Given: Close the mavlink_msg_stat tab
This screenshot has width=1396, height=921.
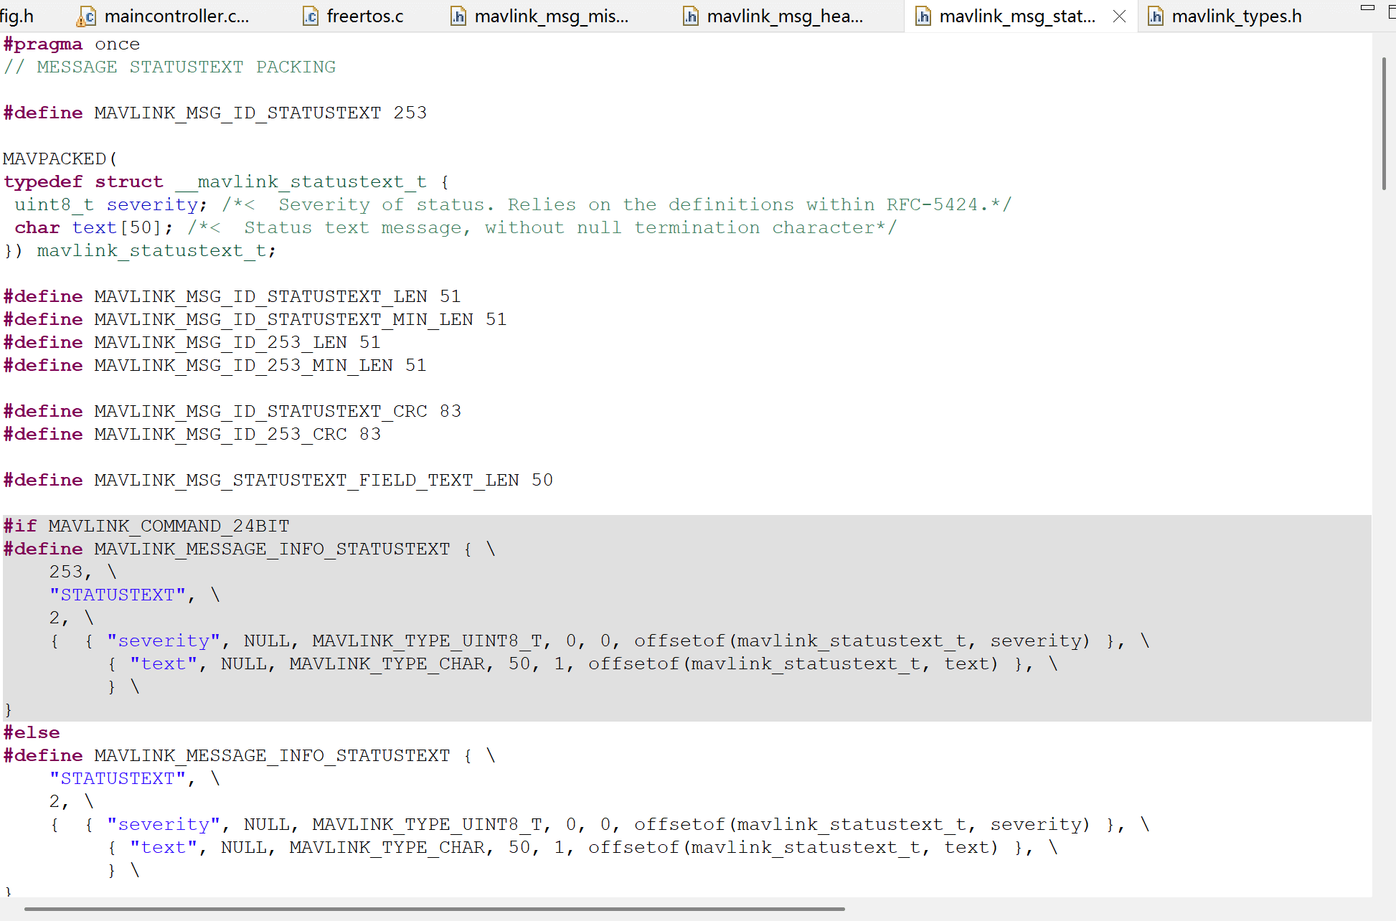Looking at the screenshot, I should pyautogui.click(x=1119, y=16).
